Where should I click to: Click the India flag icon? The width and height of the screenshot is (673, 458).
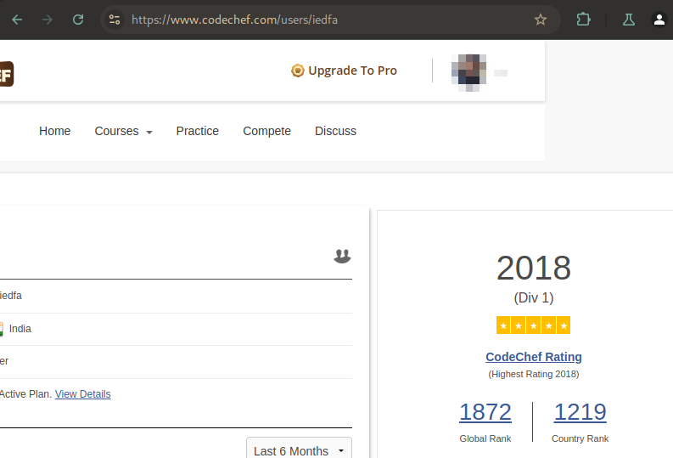click(2, 329)
